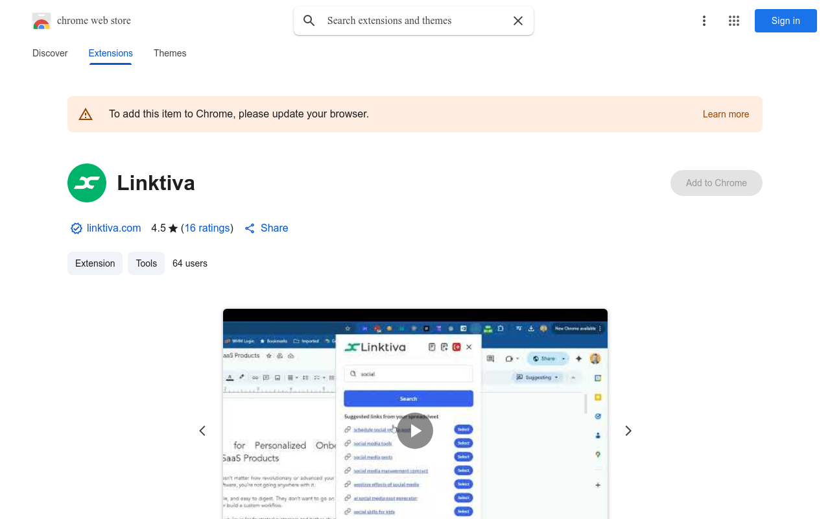Play the Linktiva preview video
830x519 pixels.
pyautogui.click(x=415, y=431)
